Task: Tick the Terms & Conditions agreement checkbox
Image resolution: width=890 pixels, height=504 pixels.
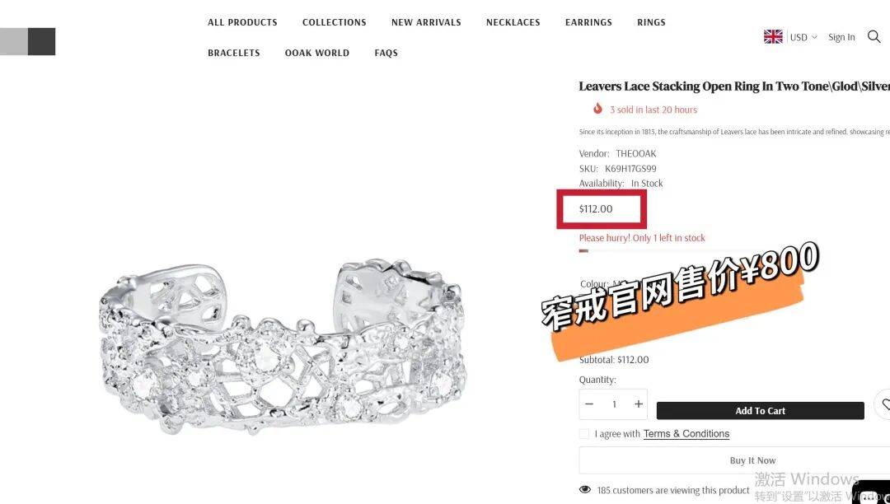Action: pos(584,434)
